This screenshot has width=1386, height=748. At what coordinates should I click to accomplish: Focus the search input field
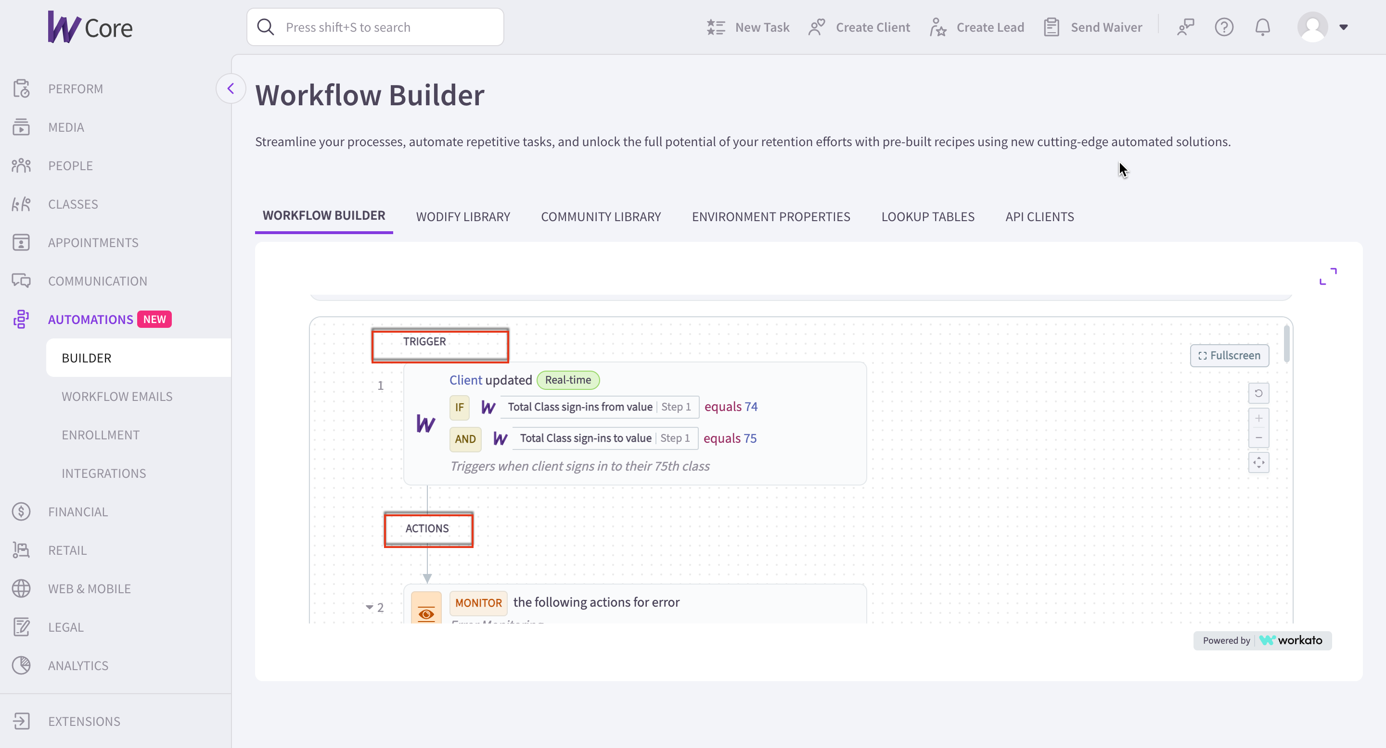click(375, 27)
